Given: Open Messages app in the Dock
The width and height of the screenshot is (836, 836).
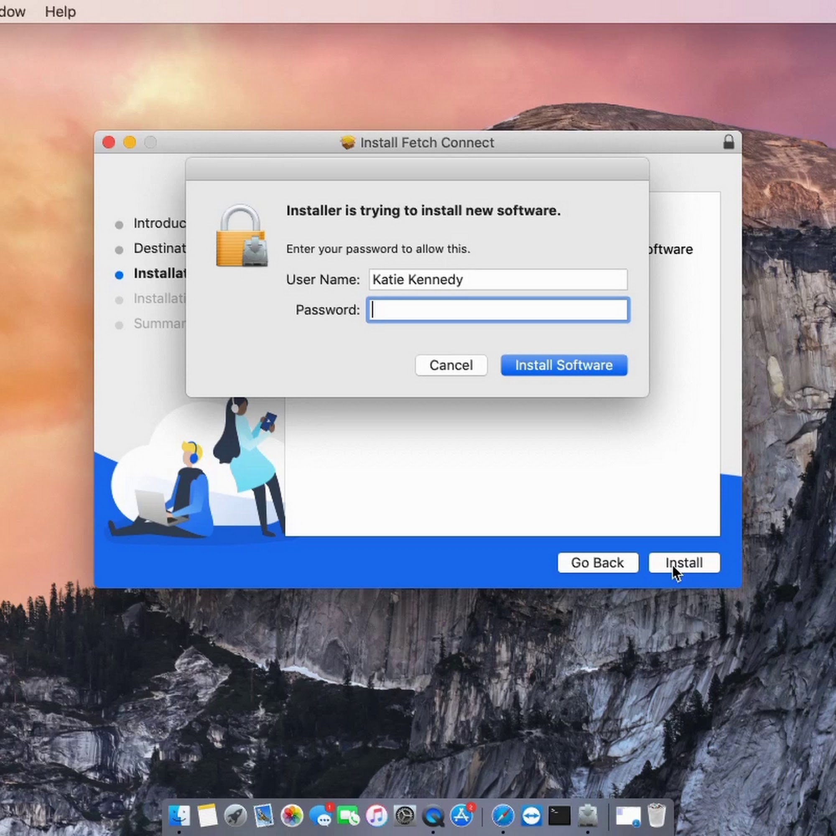Looking at the screenshot, I should tap(321, 816).
